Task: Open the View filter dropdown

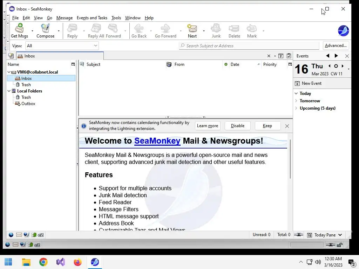Action: pos(62,46)
